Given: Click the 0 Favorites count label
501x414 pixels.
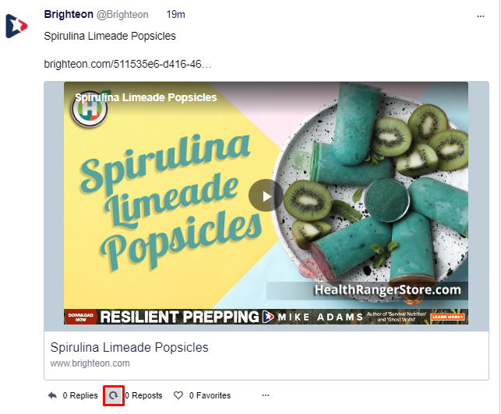Looking at the screenshot, I should pos(210,395).
